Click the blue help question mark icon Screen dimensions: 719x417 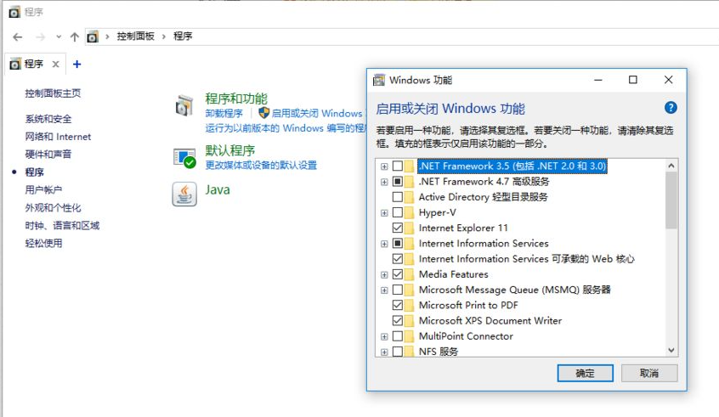(671, 108)
